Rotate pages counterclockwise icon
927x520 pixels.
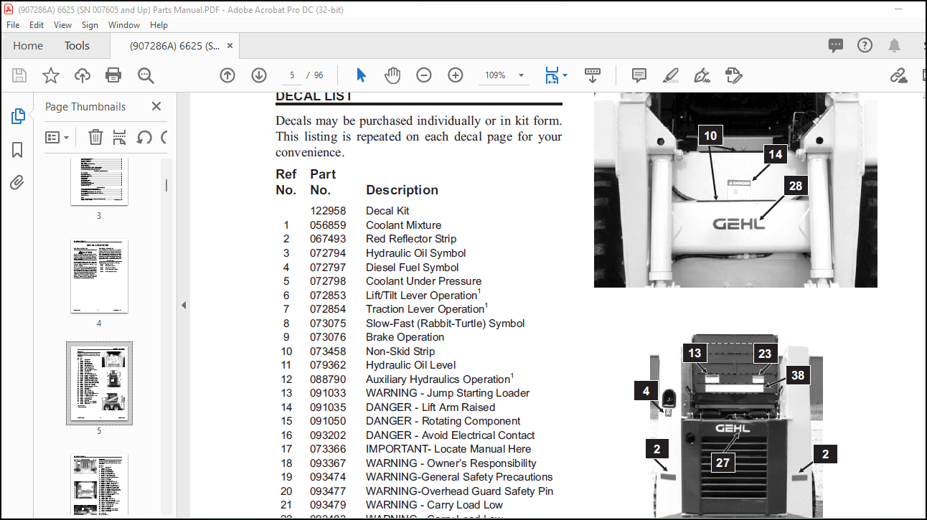point(144,137)
